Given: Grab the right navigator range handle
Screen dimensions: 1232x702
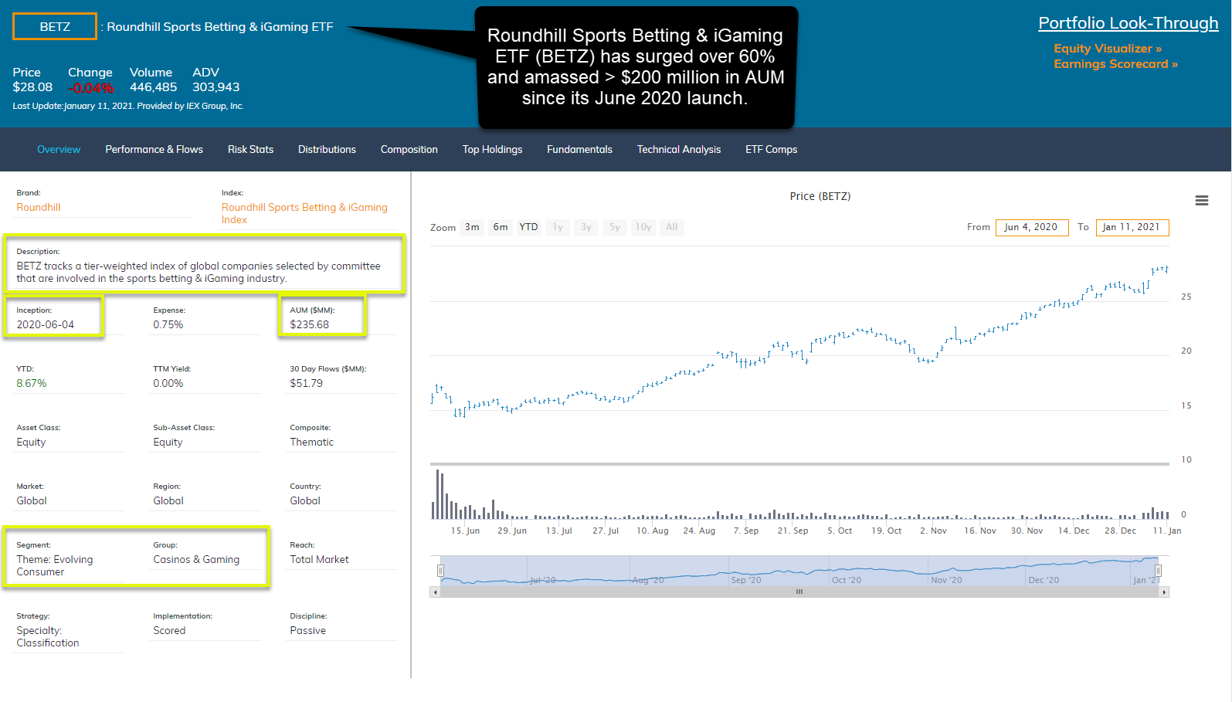Looking at the screenshot, I should [1158, 571].
